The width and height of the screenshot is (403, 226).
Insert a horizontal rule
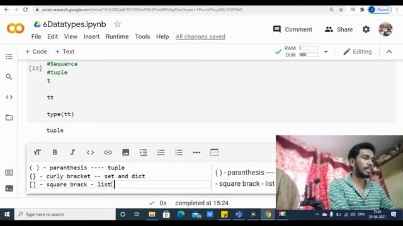[x=196, y=153]
